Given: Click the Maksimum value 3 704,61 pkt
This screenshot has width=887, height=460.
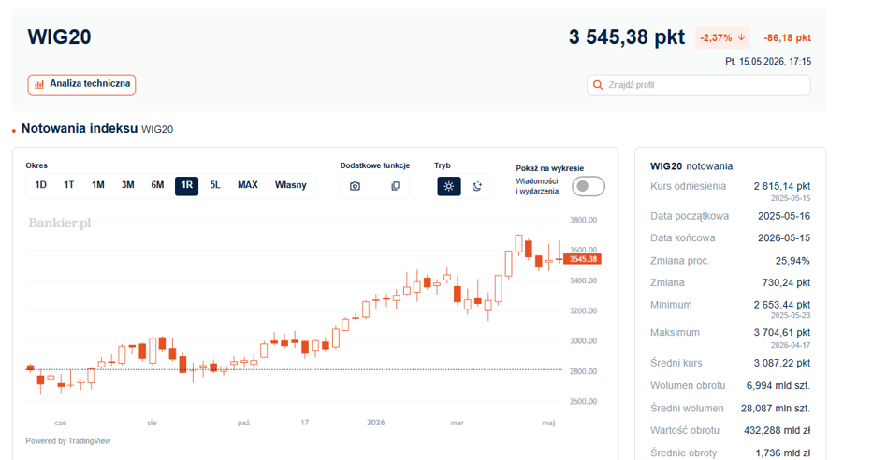Looking at the screenshot, I should click(782, 332).
